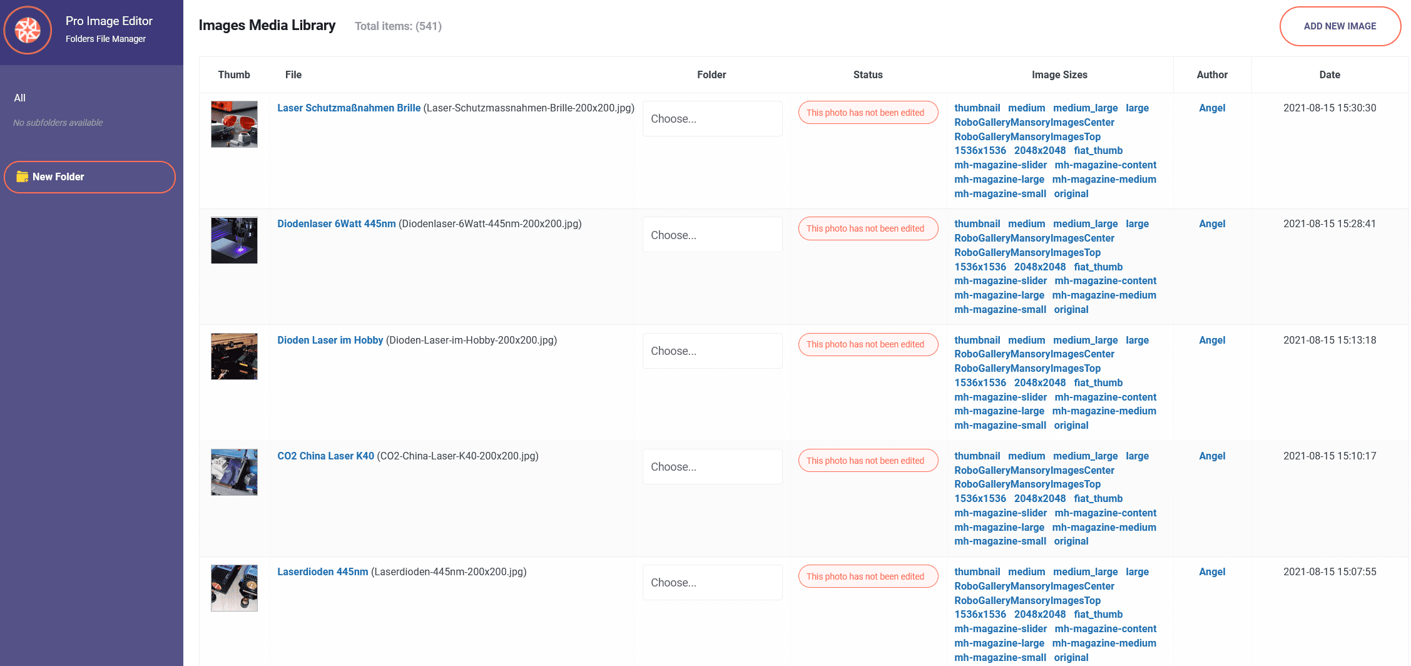The image size is (1411, 666).
Task: Click status badge for Dioden Laser im Hobby
Action: tap(867, 344)
